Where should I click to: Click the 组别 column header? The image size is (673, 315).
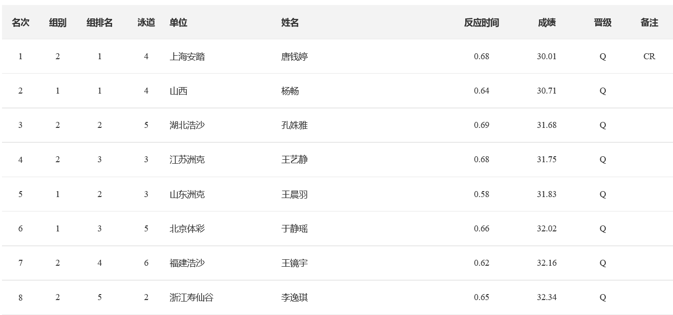click(58, 22)
